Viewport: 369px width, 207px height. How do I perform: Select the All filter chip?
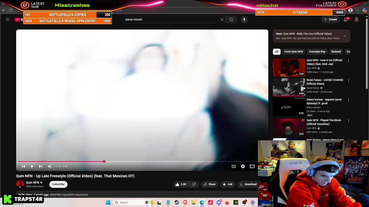click(277, 52)
